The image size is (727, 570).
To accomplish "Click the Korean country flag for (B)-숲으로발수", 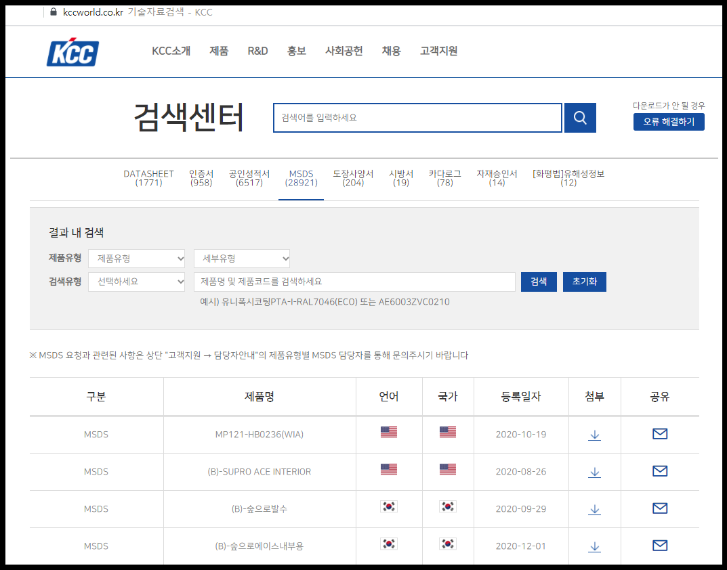I will (x=447, y=506).
